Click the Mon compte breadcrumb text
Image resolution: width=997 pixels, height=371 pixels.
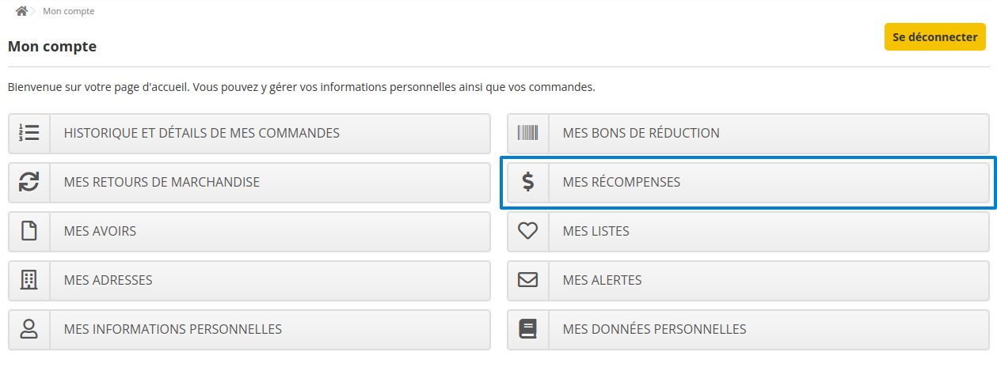click(x=69, y=11)
